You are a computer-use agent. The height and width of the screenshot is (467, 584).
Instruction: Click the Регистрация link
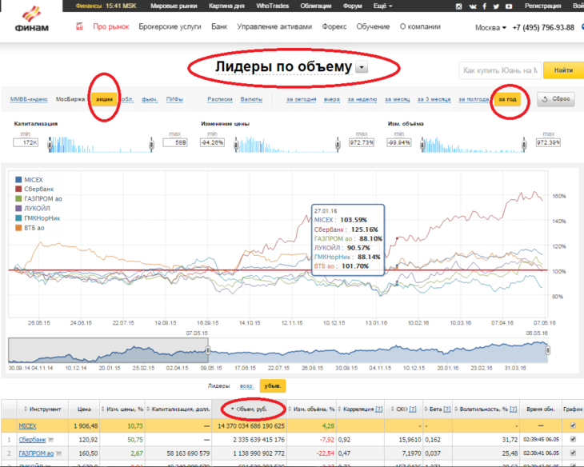542,6
